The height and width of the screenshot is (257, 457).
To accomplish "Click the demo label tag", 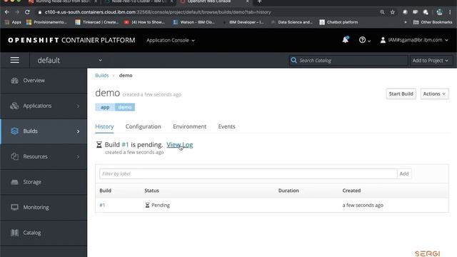I will tap(125, 107).
